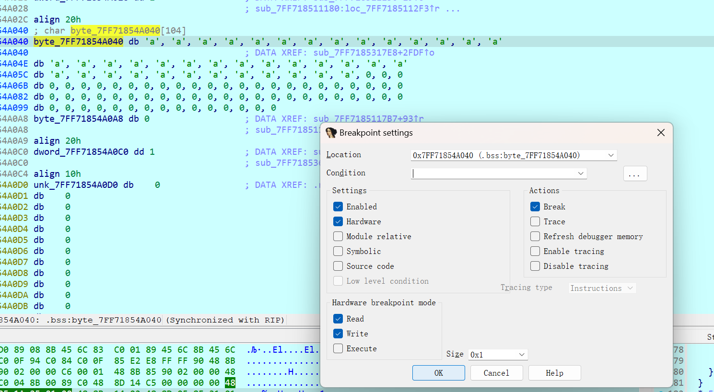
Task: Click the 'align 10h' line at 4A0C4
Action: tap(57, 174)
